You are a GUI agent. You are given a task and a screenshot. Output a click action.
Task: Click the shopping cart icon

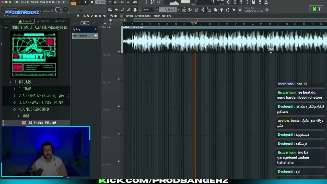[240, 10]
